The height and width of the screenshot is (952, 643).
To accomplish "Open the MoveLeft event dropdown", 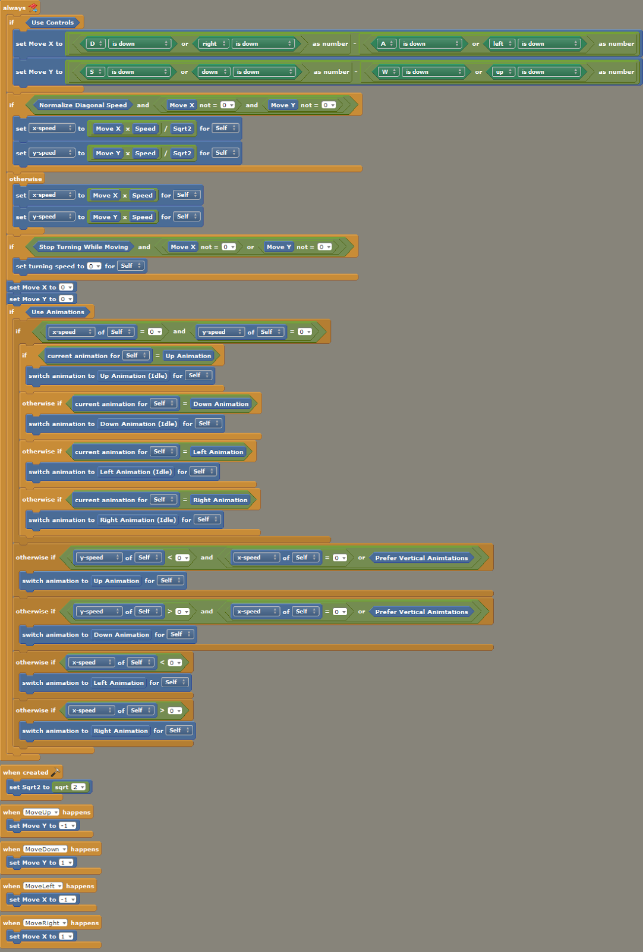I will click(x=43, y=886).
